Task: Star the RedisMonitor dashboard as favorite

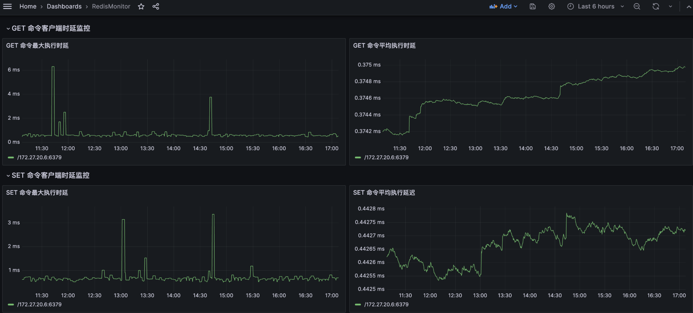Action: pyautogui.click(x=141, y=6)
